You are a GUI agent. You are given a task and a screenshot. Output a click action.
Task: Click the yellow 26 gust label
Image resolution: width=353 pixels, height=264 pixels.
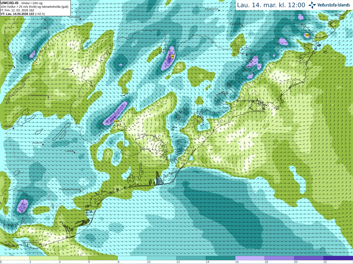[307, 35]
